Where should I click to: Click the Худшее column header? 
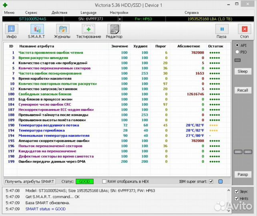click(x=140, y=46)
